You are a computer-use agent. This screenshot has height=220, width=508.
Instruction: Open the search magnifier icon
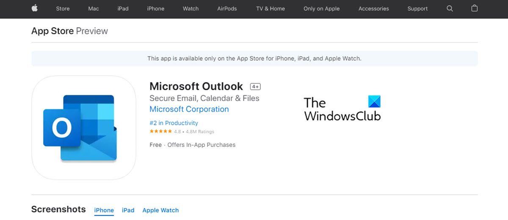(x=450, y=8)
